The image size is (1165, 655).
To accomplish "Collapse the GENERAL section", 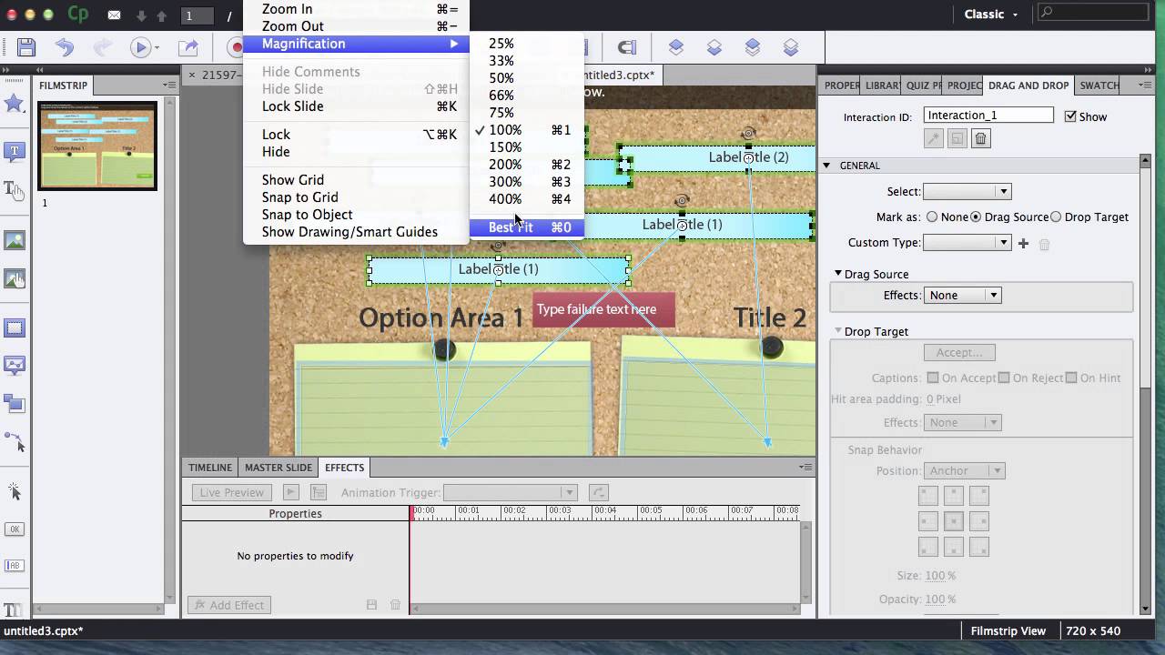I will pos(826,166).
